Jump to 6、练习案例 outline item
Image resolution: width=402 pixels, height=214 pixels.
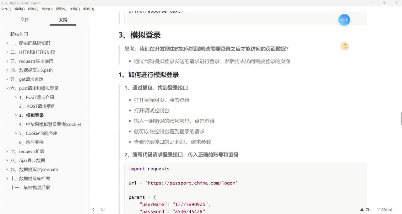(31, 142)
